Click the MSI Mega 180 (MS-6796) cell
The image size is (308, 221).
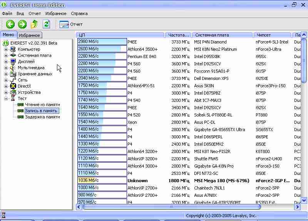coord(222,181)
